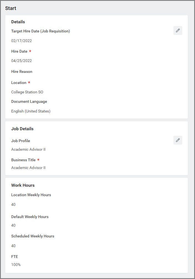Click the Start page heading
Viewport: 195px width, 279px height.
tap(11, 8)
